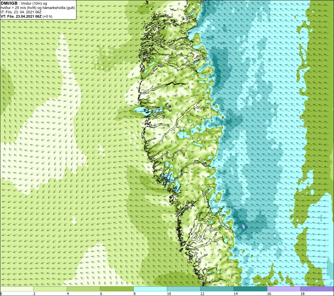Click the 10-12 m/s cyan legend swatch
The image size is (334, 296).
pyautogui.click(x=184, y=289)
